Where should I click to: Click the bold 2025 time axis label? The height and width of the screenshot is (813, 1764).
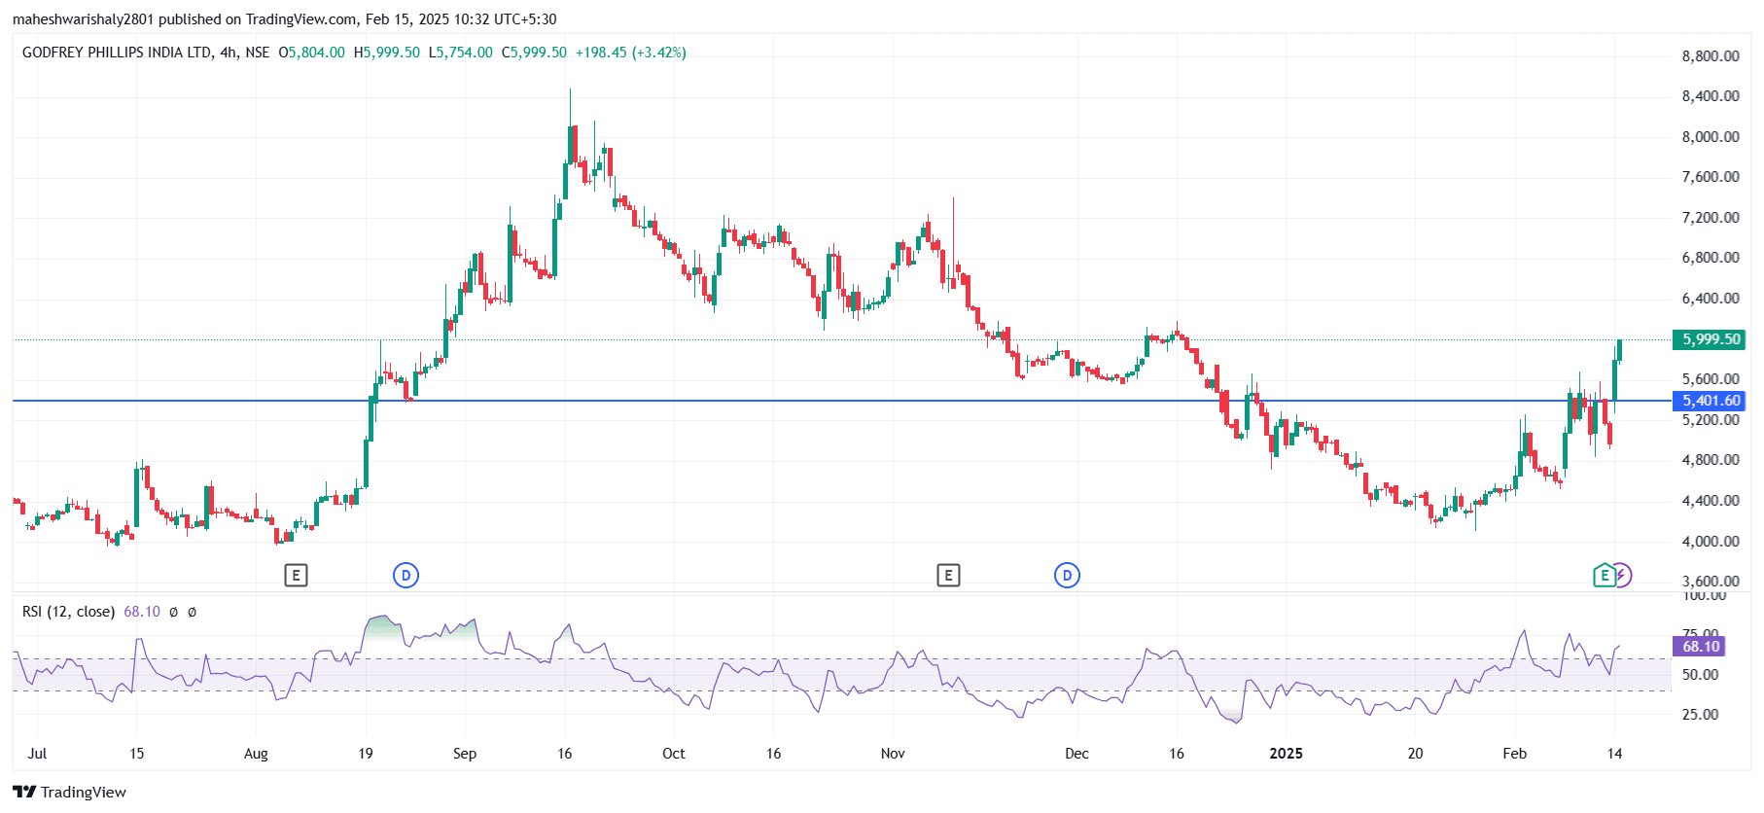click(1286, 754)
